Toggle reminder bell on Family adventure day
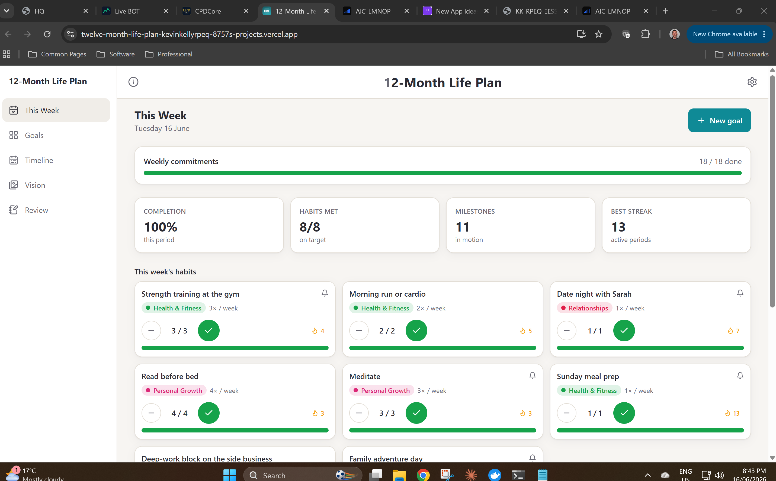This screenshot has height=481, width=776. (x=532, y=458)
